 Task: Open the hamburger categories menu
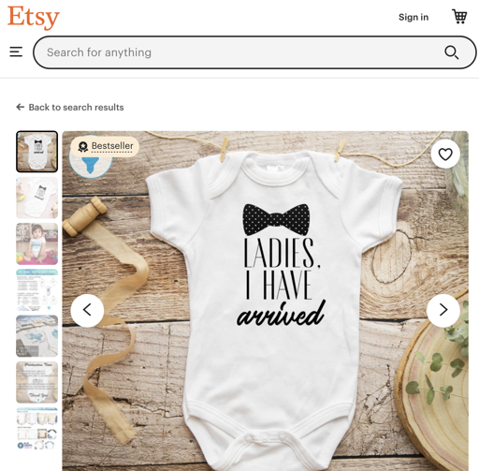coord(16,52)
